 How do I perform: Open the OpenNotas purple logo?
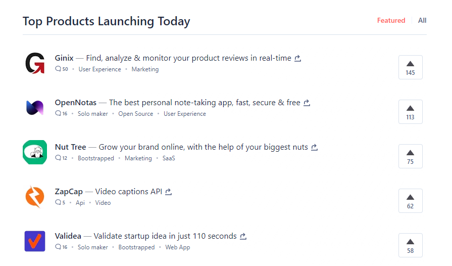click(35, 108)
